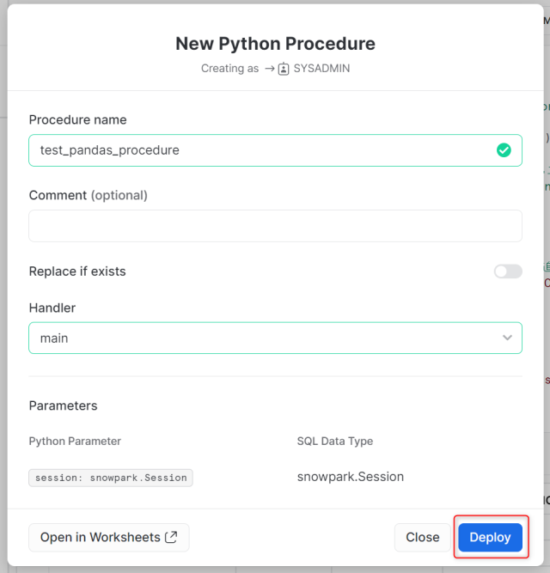This screenshot has width=550, height=573.
Task: Click the "Comment (optional)" label
Action: [x=89, y=195]
